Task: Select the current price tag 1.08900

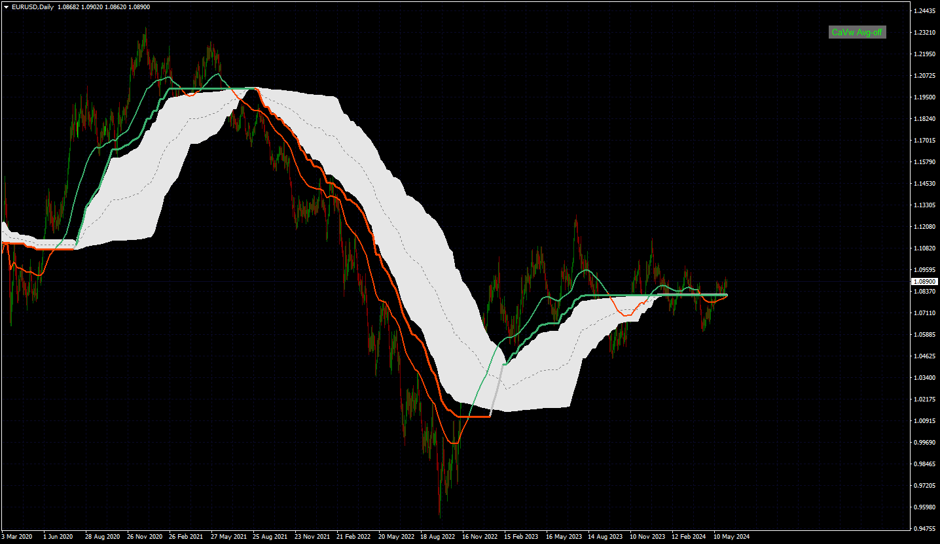Action: (x=925, y=281)
